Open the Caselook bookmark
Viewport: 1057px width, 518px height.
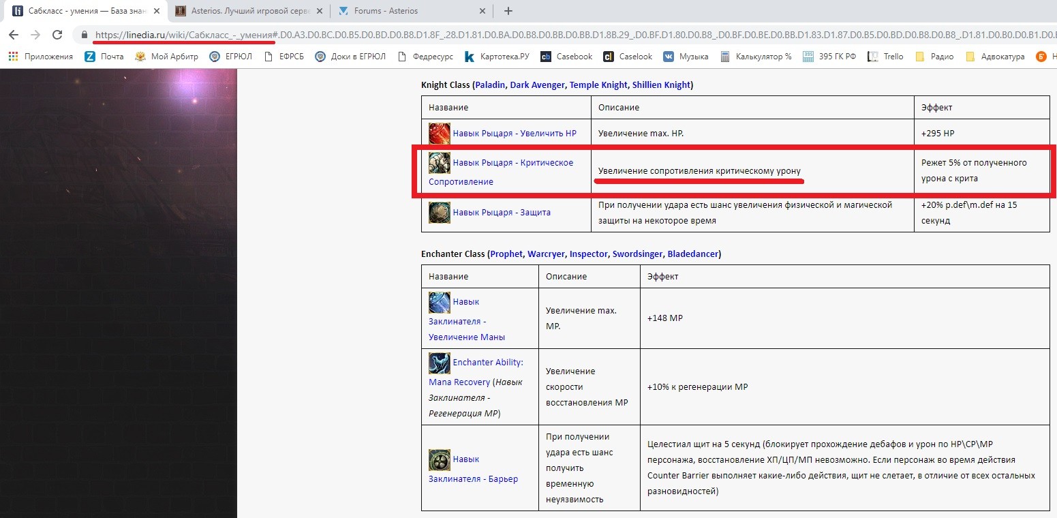pos(628,57)
